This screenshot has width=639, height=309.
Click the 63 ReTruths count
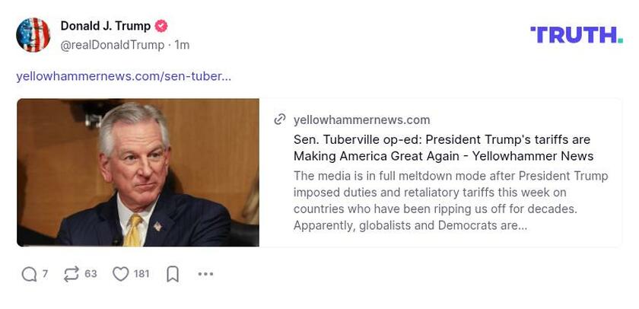91,274
